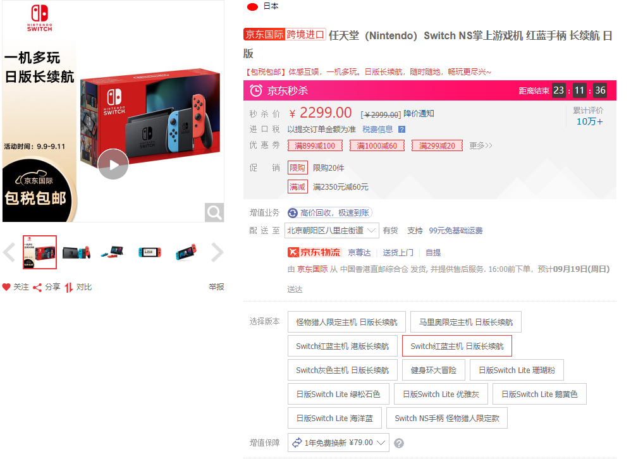Click the 分享 share icon

click(37, 287)
